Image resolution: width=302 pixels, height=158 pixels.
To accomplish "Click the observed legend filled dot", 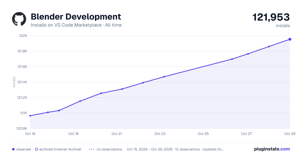I will [13, 149].
